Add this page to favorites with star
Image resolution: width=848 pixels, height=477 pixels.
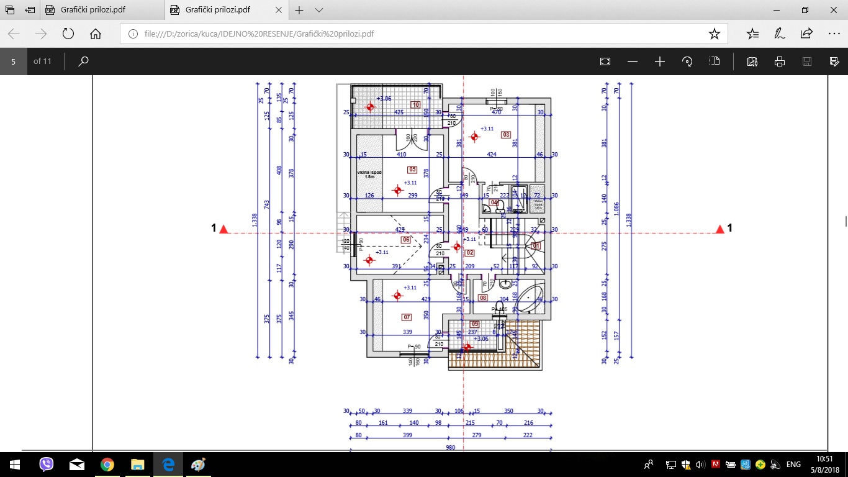click(714, 34)
